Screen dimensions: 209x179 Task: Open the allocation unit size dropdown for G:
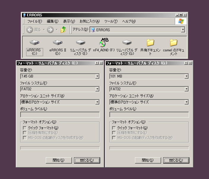186,102
